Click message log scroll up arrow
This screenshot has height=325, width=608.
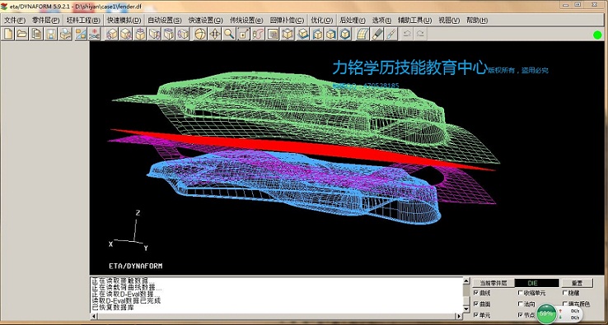467,281
